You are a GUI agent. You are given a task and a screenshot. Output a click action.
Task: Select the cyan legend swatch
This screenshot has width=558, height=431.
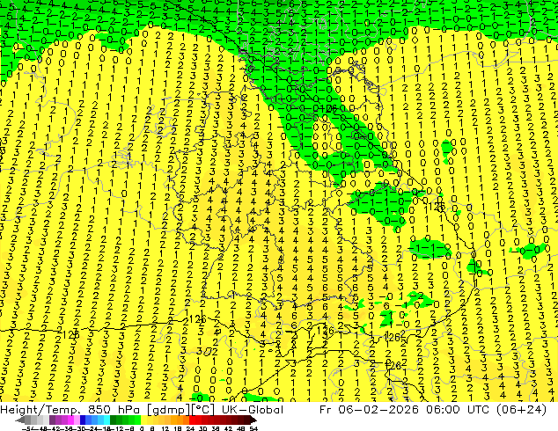(x=106, y=420)
